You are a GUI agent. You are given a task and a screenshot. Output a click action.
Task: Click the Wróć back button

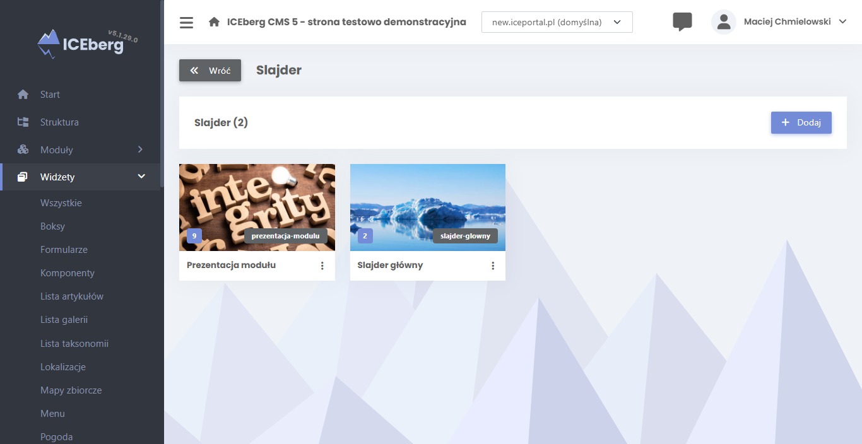point(210,71)
